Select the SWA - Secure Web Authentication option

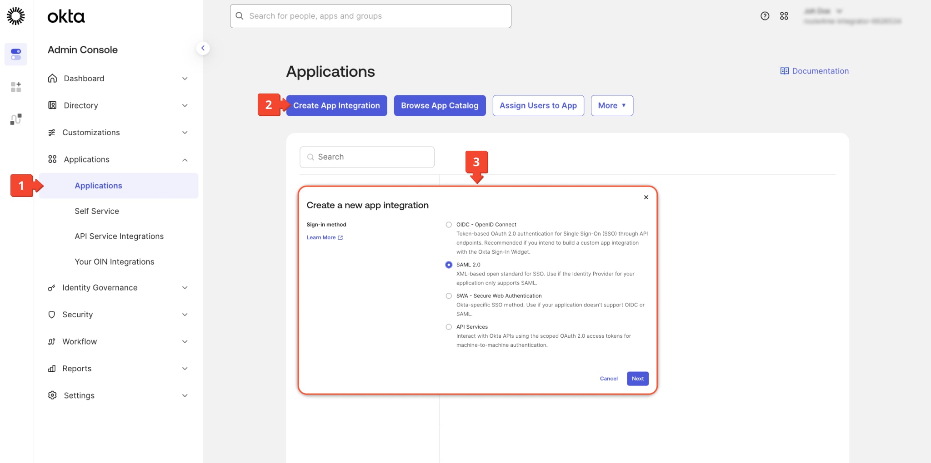(x=449, y=296)
